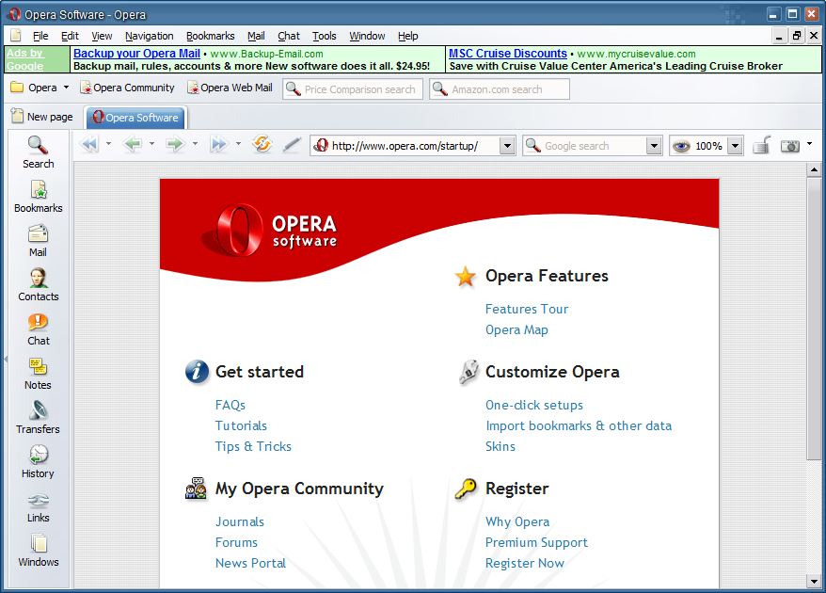Open the Navigation menu
Image resolution: width=826 pixels, height=593 pixels.
click(149, 36)
